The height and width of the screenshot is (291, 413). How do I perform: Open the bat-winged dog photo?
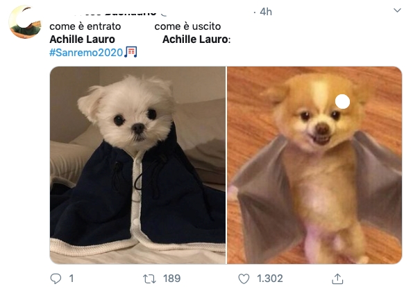[x=314, y=165]
